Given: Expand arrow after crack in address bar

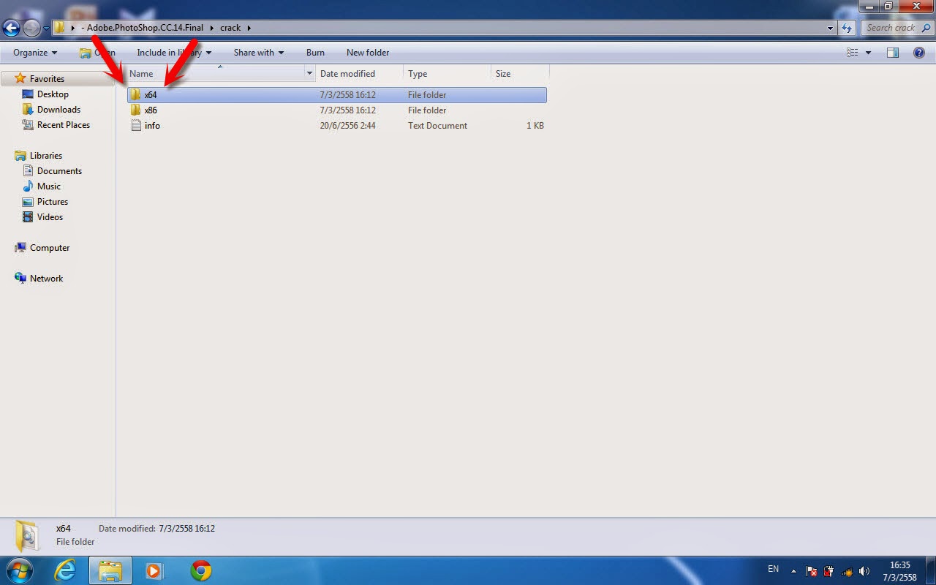Looking at the screenshot, I should pyautogui.click(x=249, y=28).
